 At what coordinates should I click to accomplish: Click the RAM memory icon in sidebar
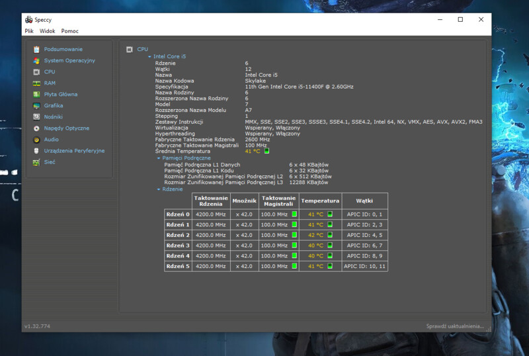pos(37,83)
